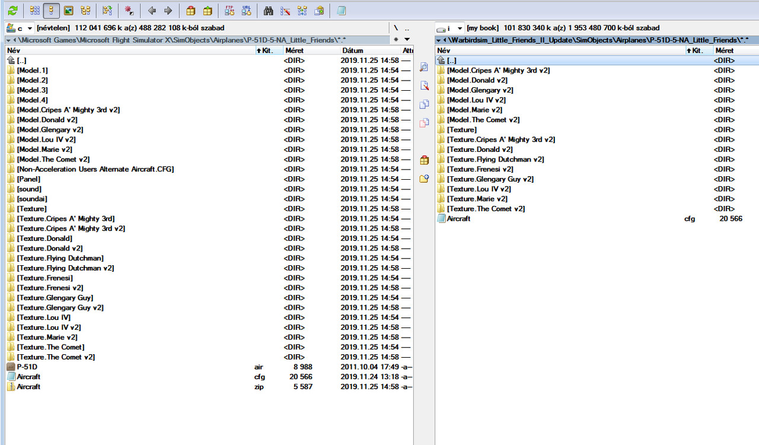Open the right panel drive i dropdown
The image size is (759, 445).
[x=449, y=28]
